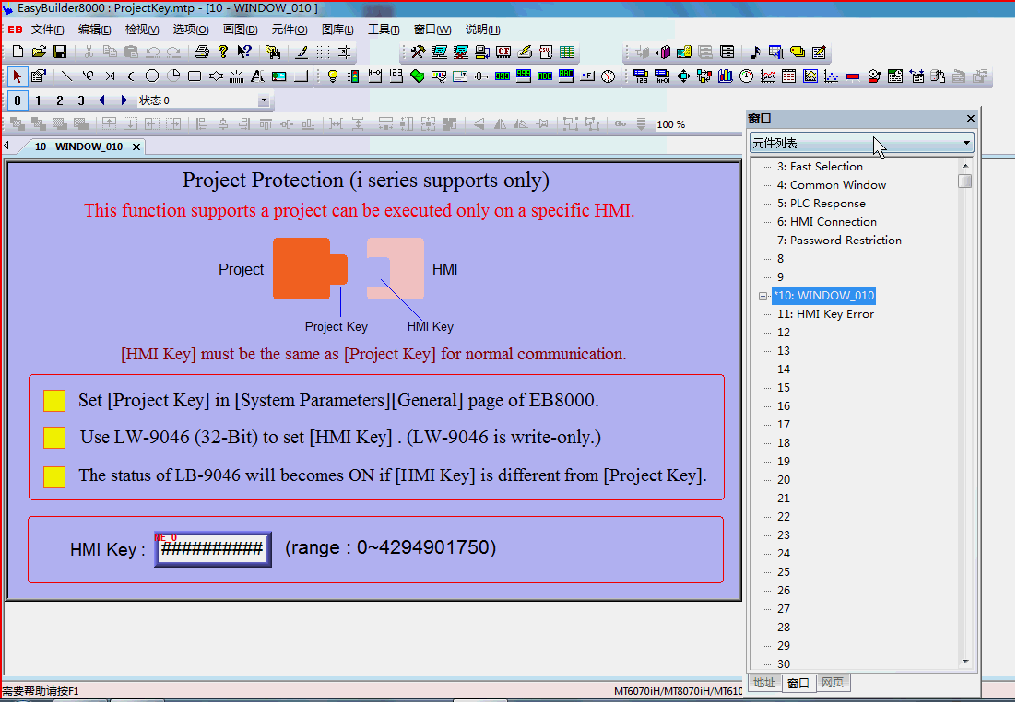Click the music note sound library icon

pyautogui.click(x=755, y=53)
